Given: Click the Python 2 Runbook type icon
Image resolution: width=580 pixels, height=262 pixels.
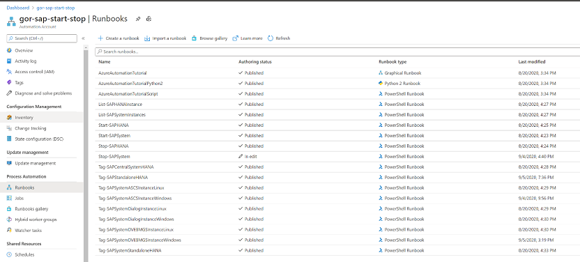Looking at the screenshot, I should pyautogui.click(x=381, y=83).
